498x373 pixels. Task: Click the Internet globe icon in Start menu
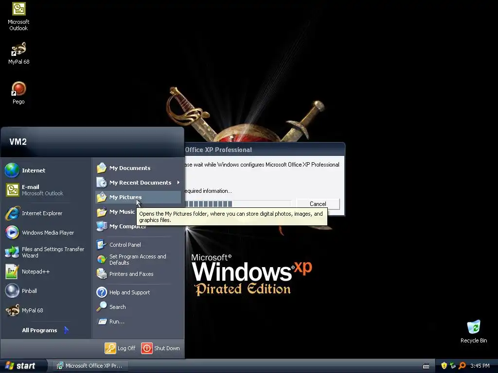tap(12, 170)
